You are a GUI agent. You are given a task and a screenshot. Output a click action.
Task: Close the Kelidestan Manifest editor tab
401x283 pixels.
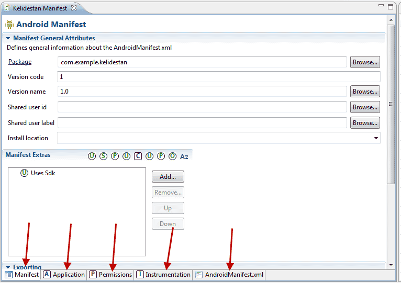[74, 8]
